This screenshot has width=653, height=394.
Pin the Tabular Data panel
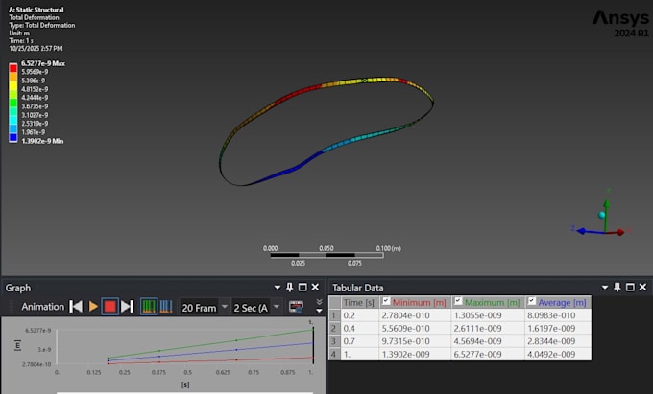[x=617, y=288]
